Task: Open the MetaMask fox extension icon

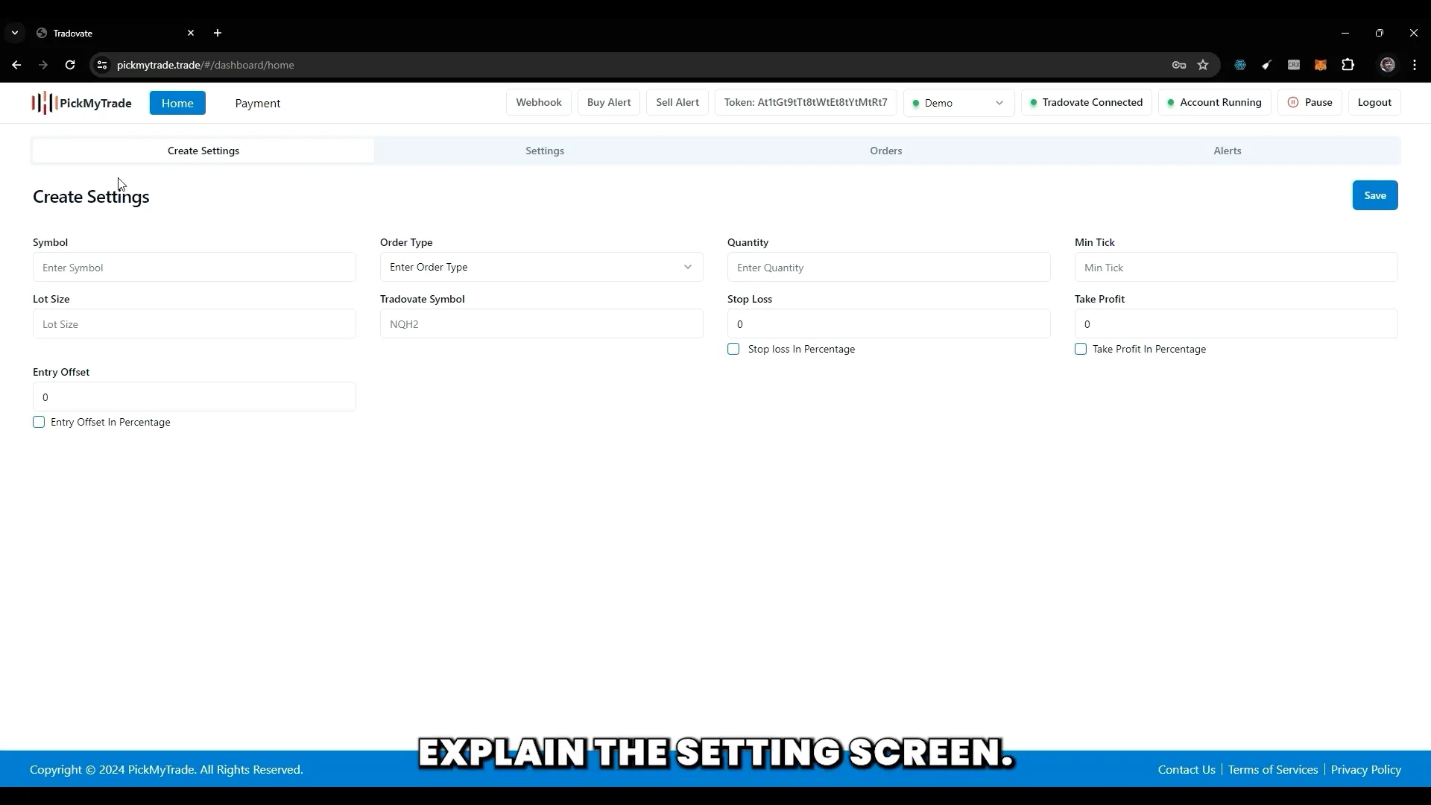Action: point(1321,65)
